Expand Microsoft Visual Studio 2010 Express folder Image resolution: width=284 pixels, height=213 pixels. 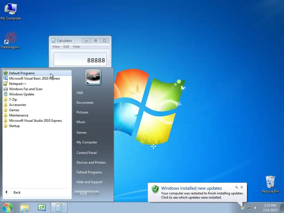pos(37,120)
